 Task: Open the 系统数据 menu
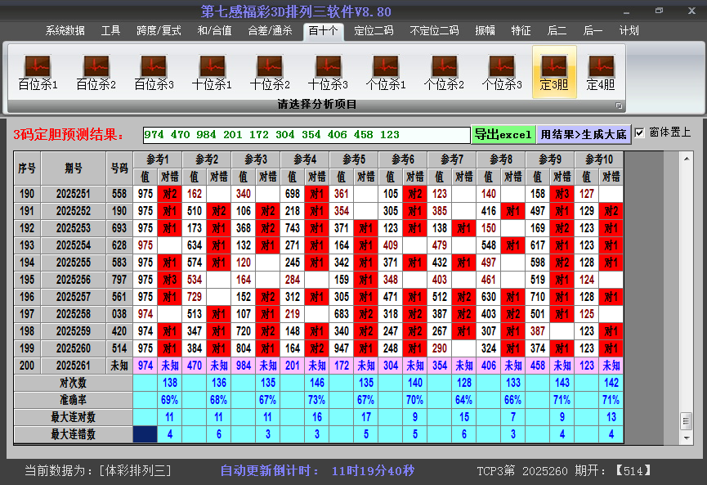click(65, 30)
